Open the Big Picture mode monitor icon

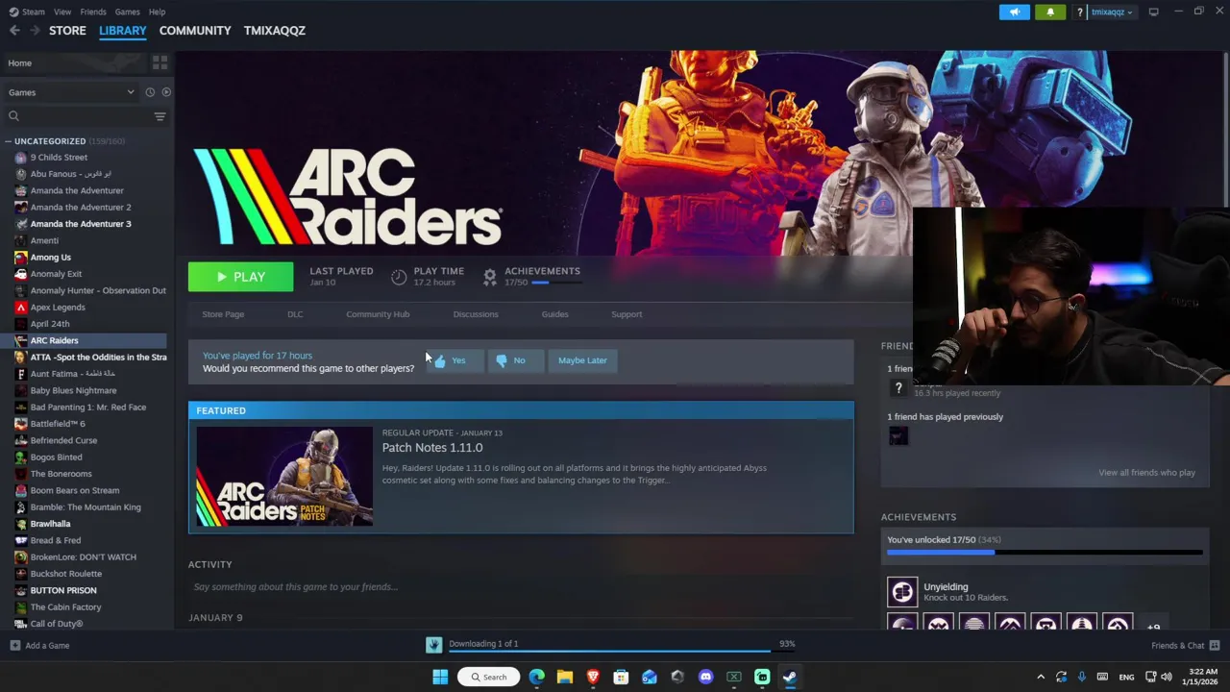pyautogui.click(x=1153, y=12)
